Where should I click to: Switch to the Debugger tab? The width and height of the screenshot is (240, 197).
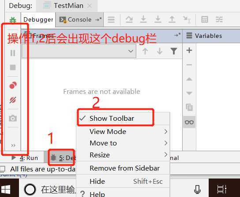38,19
